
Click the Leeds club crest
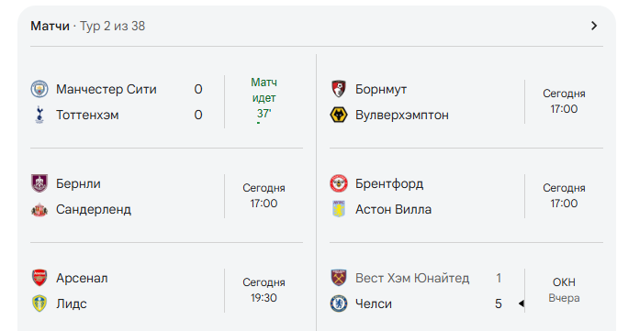pos(39,303)
